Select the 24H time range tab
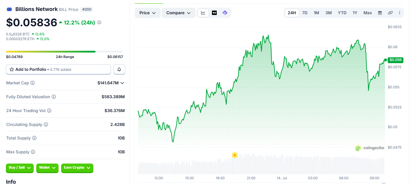This screenshot has width=410, height=184. (x=292, y=13)
